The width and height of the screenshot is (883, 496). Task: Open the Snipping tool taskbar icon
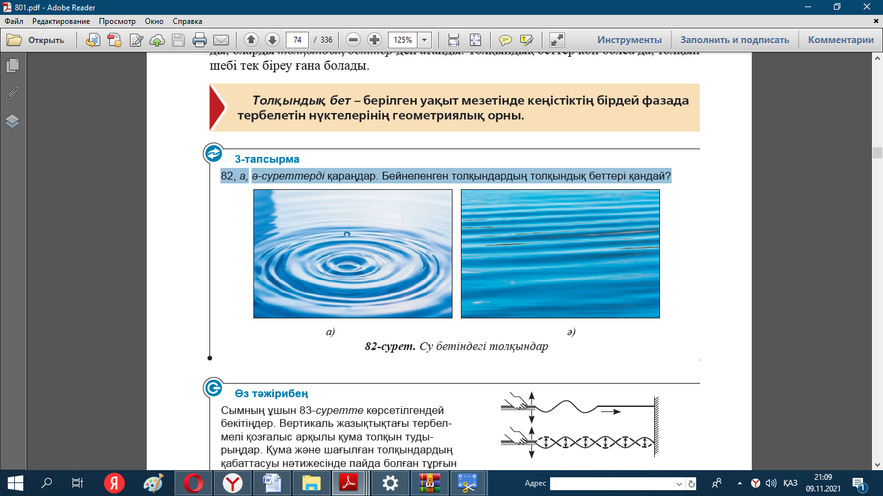(467, 483)
